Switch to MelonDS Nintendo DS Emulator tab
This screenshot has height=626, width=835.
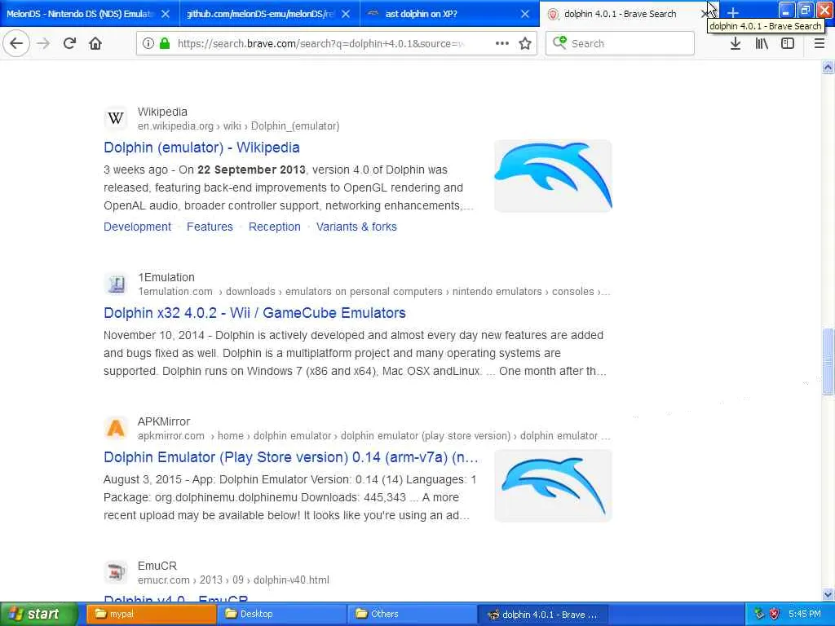coord(80,14)
